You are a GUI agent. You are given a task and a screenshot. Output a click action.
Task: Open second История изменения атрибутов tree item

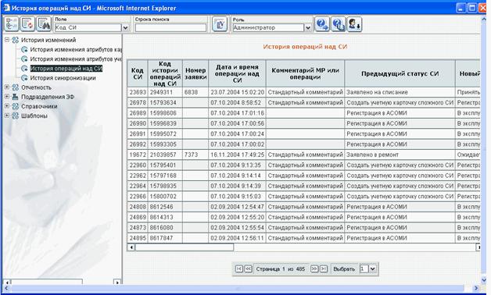76,59
